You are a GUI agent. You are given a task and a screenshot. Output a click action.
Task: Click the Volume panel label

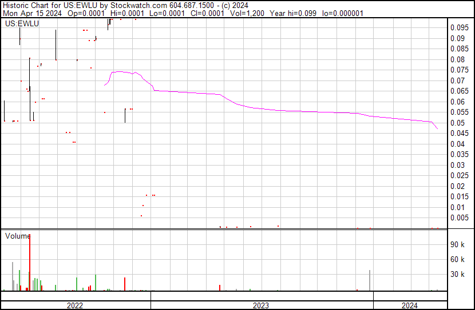click(18, 236)
